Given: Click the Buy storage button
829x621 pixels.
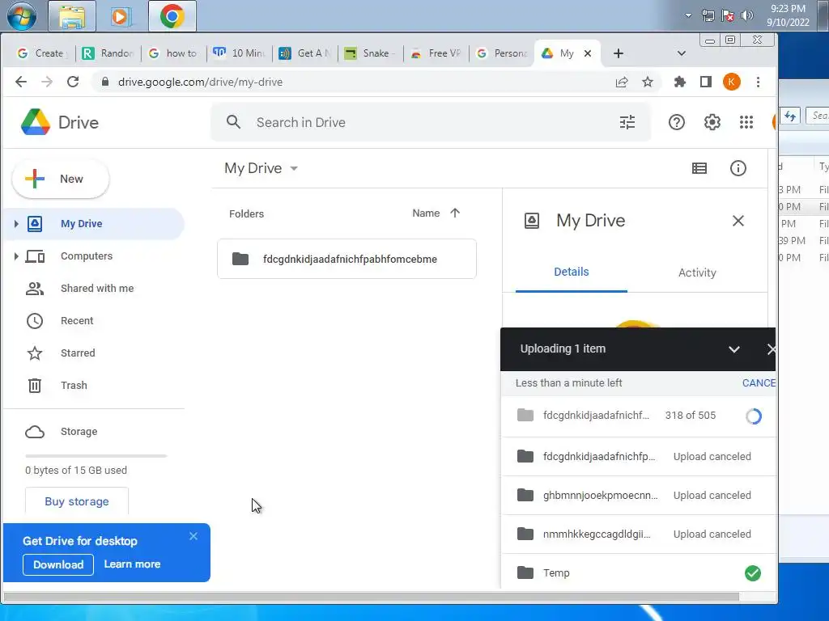Looking at the screenshot, I should pos(77,501).
